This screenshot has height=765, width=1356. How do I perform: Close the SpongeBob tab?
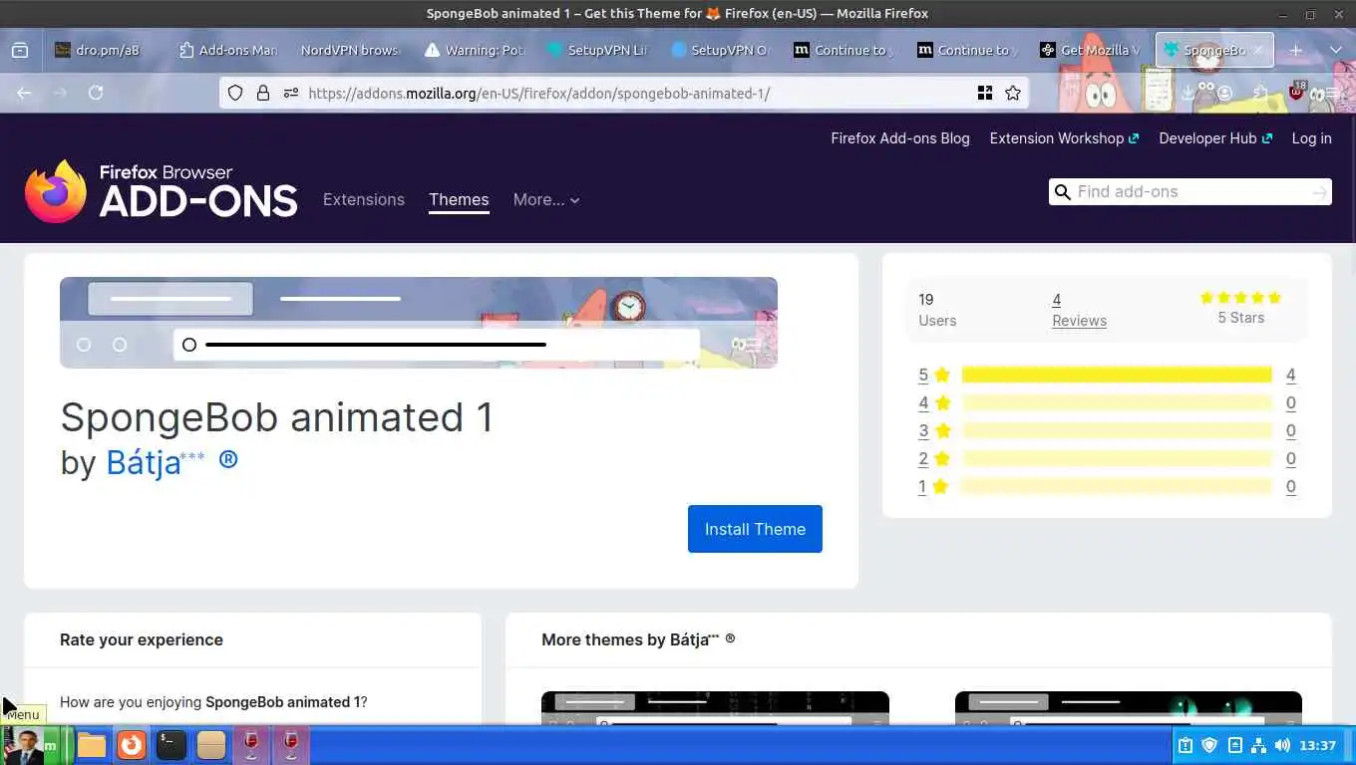pos(1257,50)
